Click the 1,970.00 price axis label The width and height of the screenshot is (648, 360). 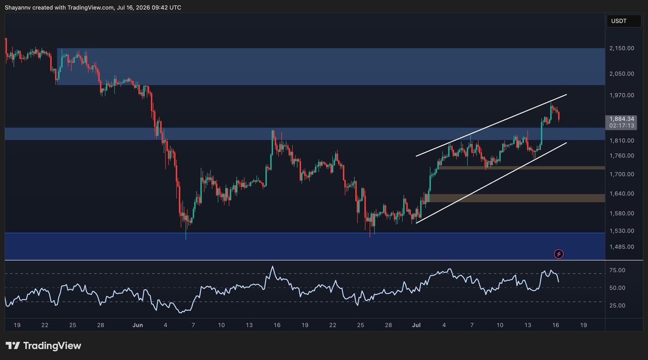tap(622, 96)
